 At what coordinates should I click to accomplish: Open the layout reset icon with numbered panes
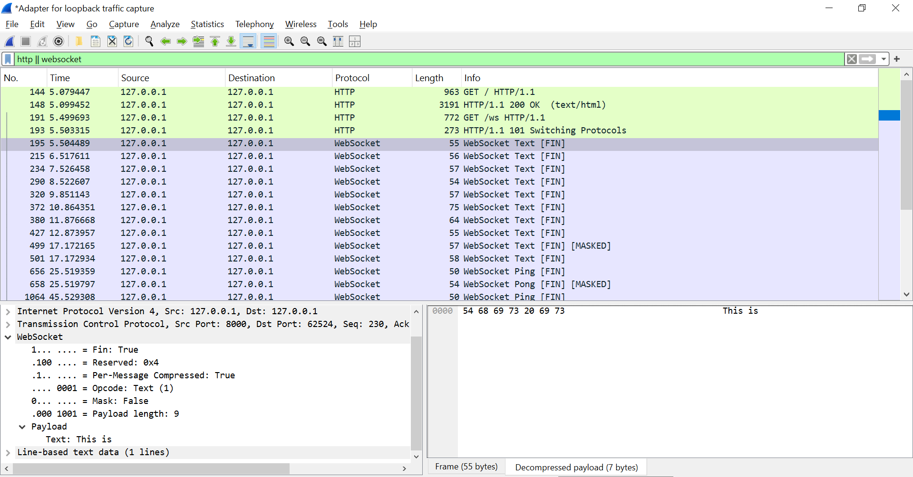click(355, 41)
